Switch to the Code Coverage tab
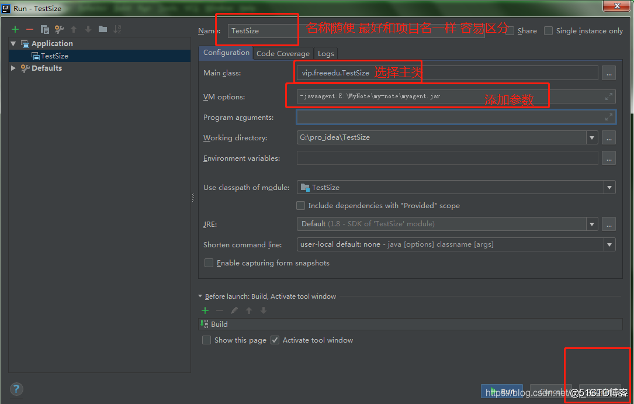Image resolution: width=634 pixels, height=404 pixels. 283,53
